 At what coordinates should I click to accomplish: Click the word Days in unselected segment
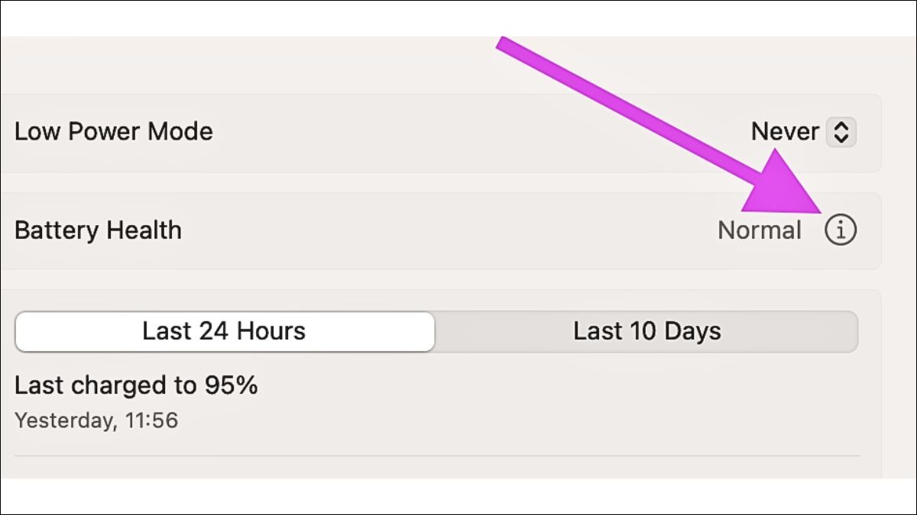click(692, 331)
